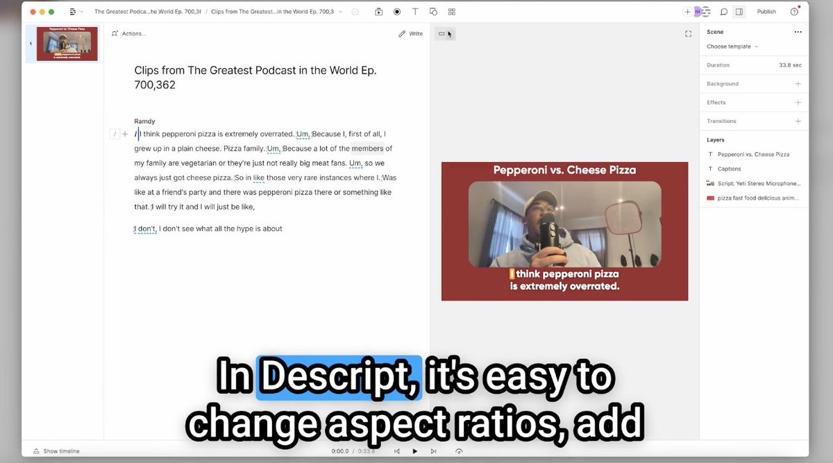Select the canvas title Pepperoni vs. Cheese Pizza
833x463 pixels.
click(x=564, y=169)
